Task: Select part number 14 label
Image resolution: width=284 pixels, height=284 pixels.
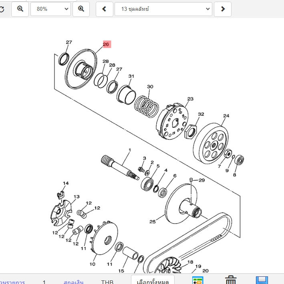Action: (66, 183)
